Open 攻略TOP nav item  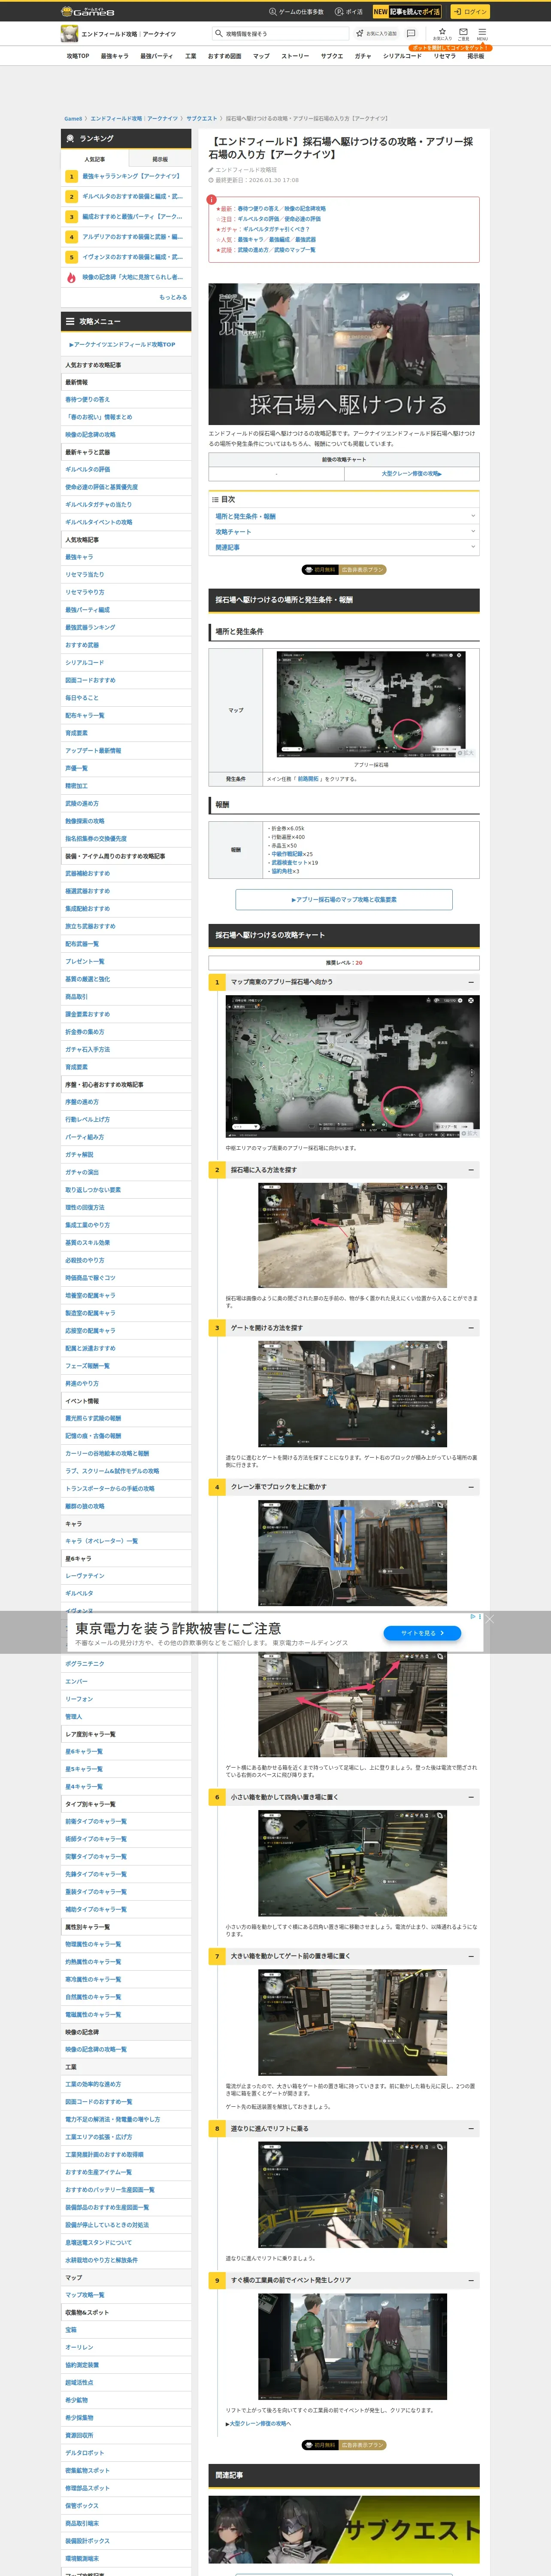(78, 56)
